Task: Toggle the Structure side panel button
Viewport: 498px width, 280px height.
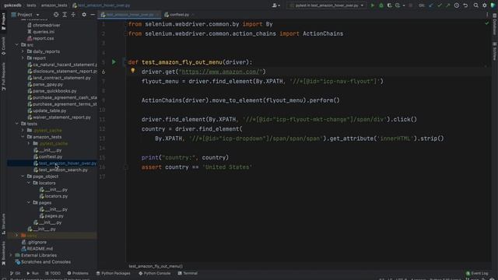Action: (x=3, y=224)
